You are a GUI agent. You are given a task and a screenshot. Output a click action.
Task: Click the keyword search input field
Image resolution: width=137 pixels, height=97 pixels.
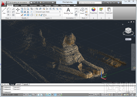(x=90, y=3)
